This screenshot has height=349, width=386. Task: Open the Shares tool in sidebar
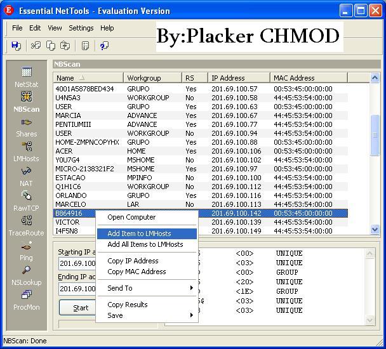point(26,128)
